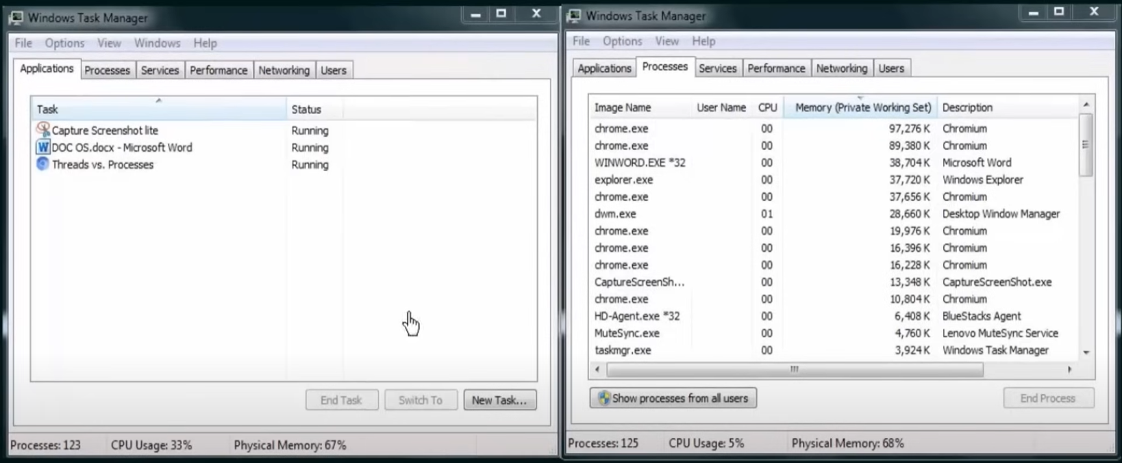Image resolution: width=1122 pixels, height=463 pixels.
Task: Switch to Users tab in right Task Manager
Action: click(891, 68)
